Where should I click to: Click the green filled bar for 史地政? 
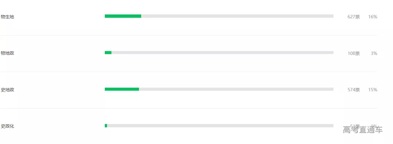point(122,89)
